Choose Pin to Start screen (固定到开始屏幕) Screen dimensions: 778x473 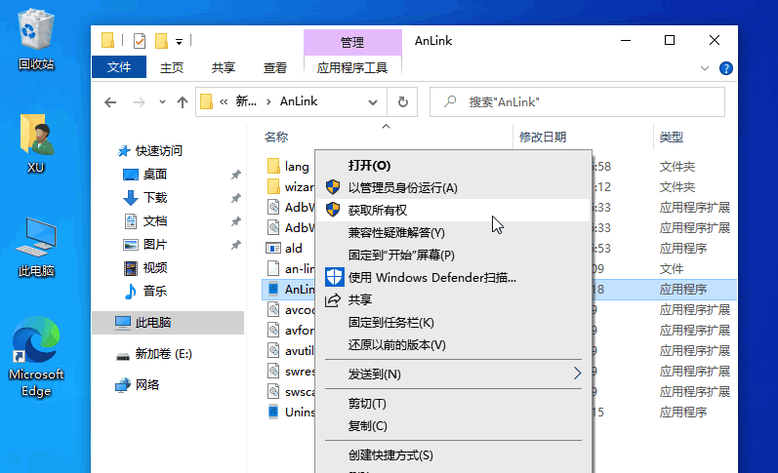454,255
